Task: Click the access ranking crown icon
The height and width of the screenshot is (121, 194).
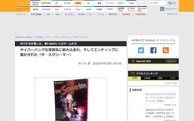Action: pos(133,74)
